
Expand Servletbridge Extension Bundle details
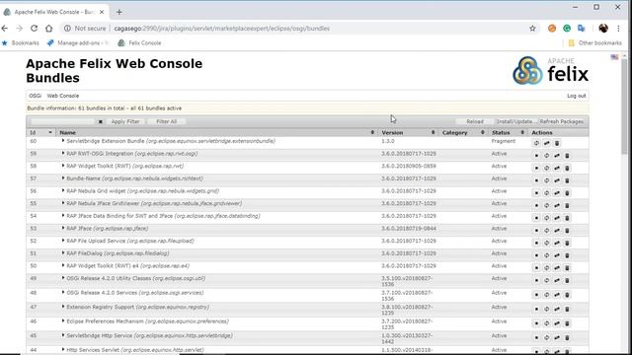63,141
